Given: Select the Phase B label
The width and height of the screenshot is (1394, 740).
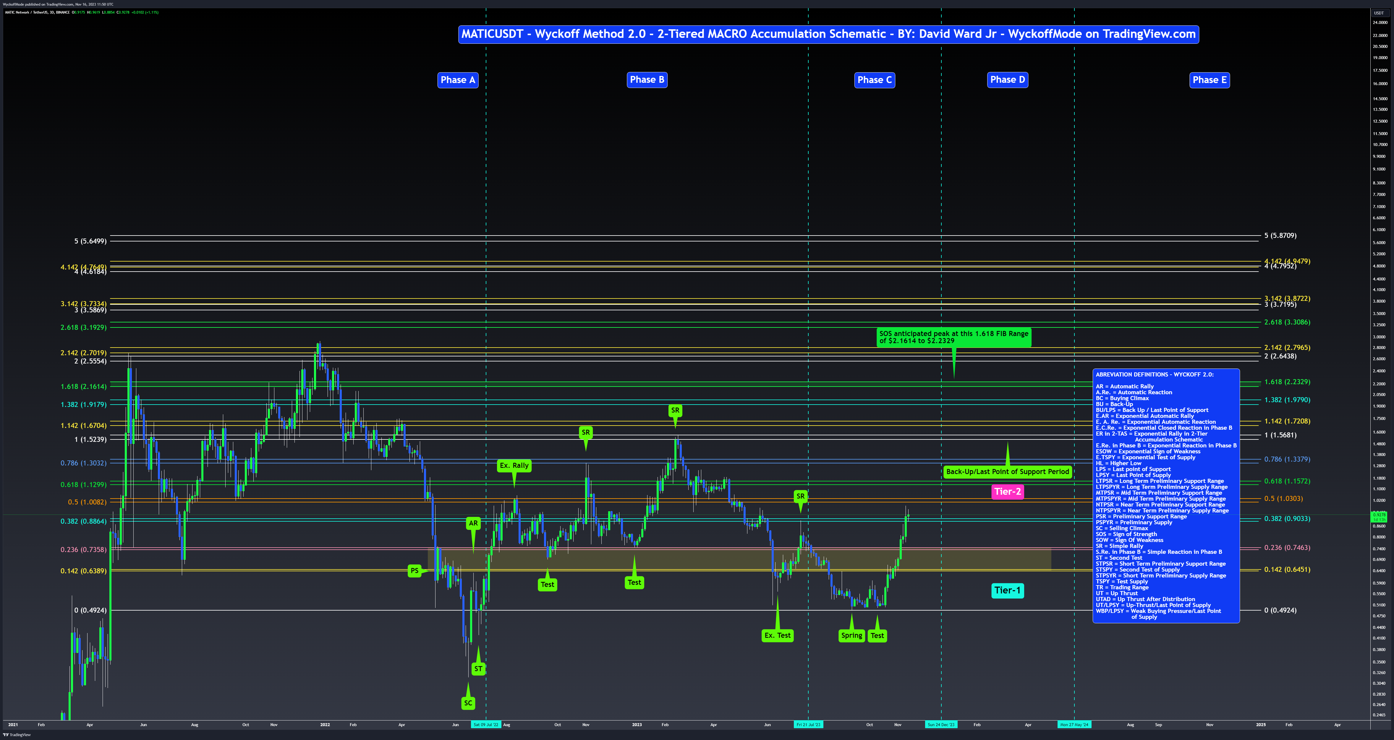Looking at the screenshot, I should [x=647, y=79].
